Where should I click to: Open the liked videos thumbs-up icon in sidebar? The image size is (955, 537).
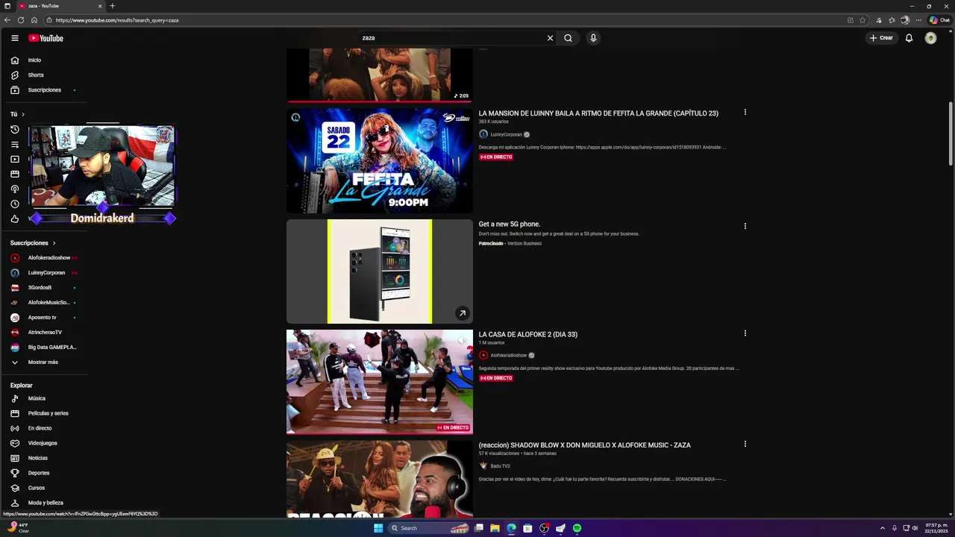[15, 219]
